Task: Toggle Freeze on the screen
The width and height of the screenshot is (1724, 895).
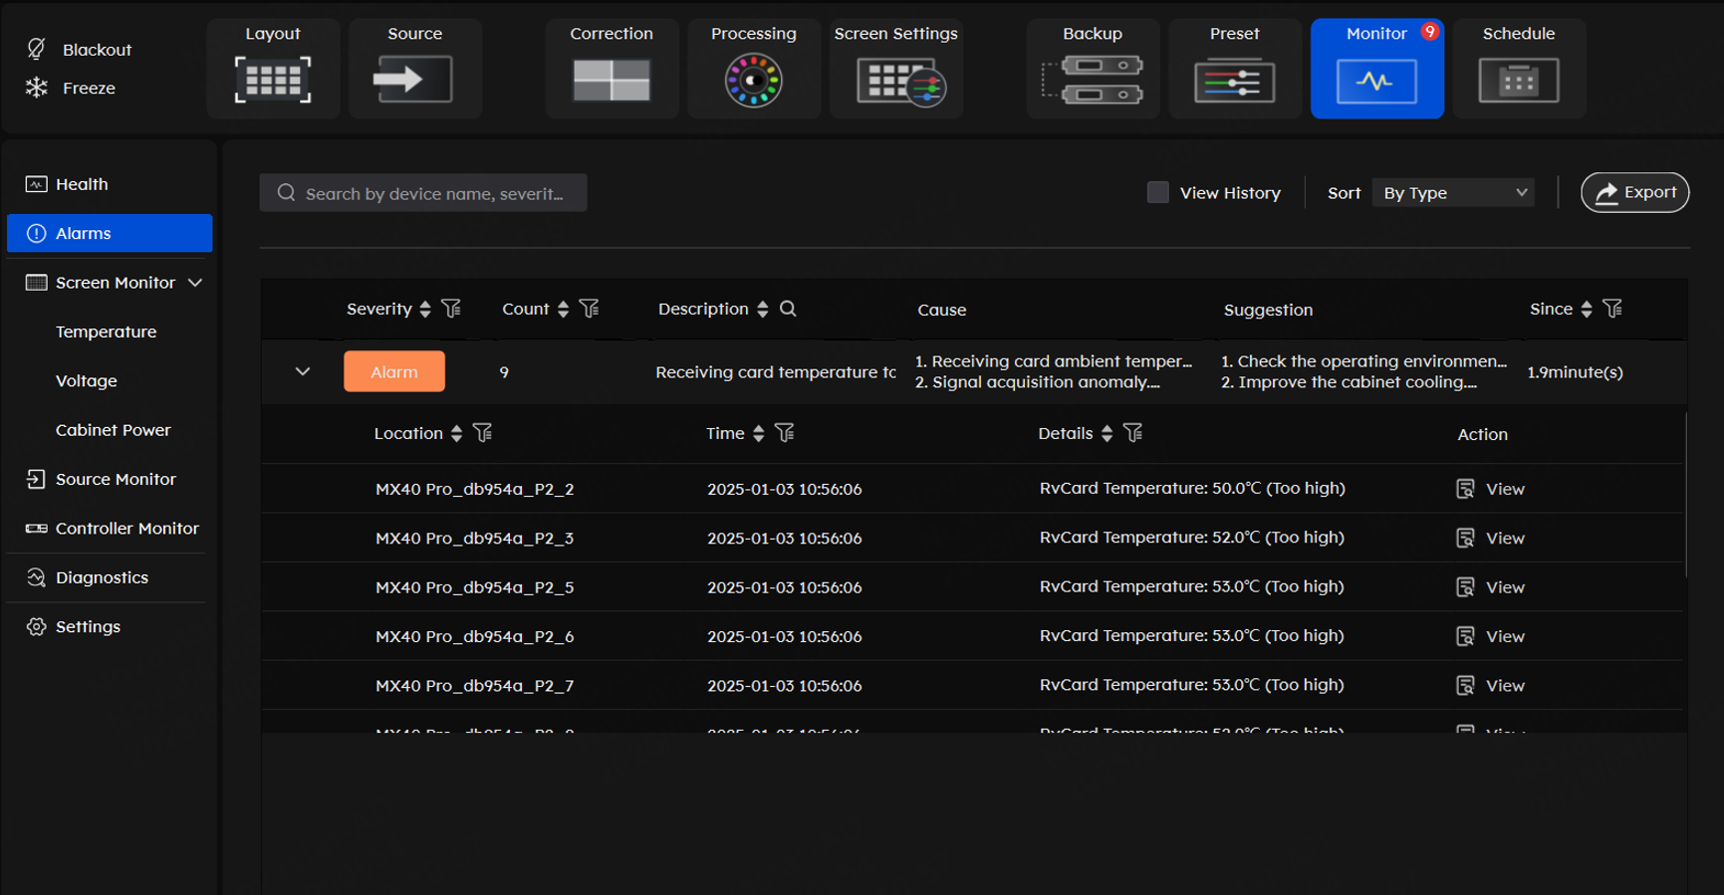Action: tap(72, 88)
